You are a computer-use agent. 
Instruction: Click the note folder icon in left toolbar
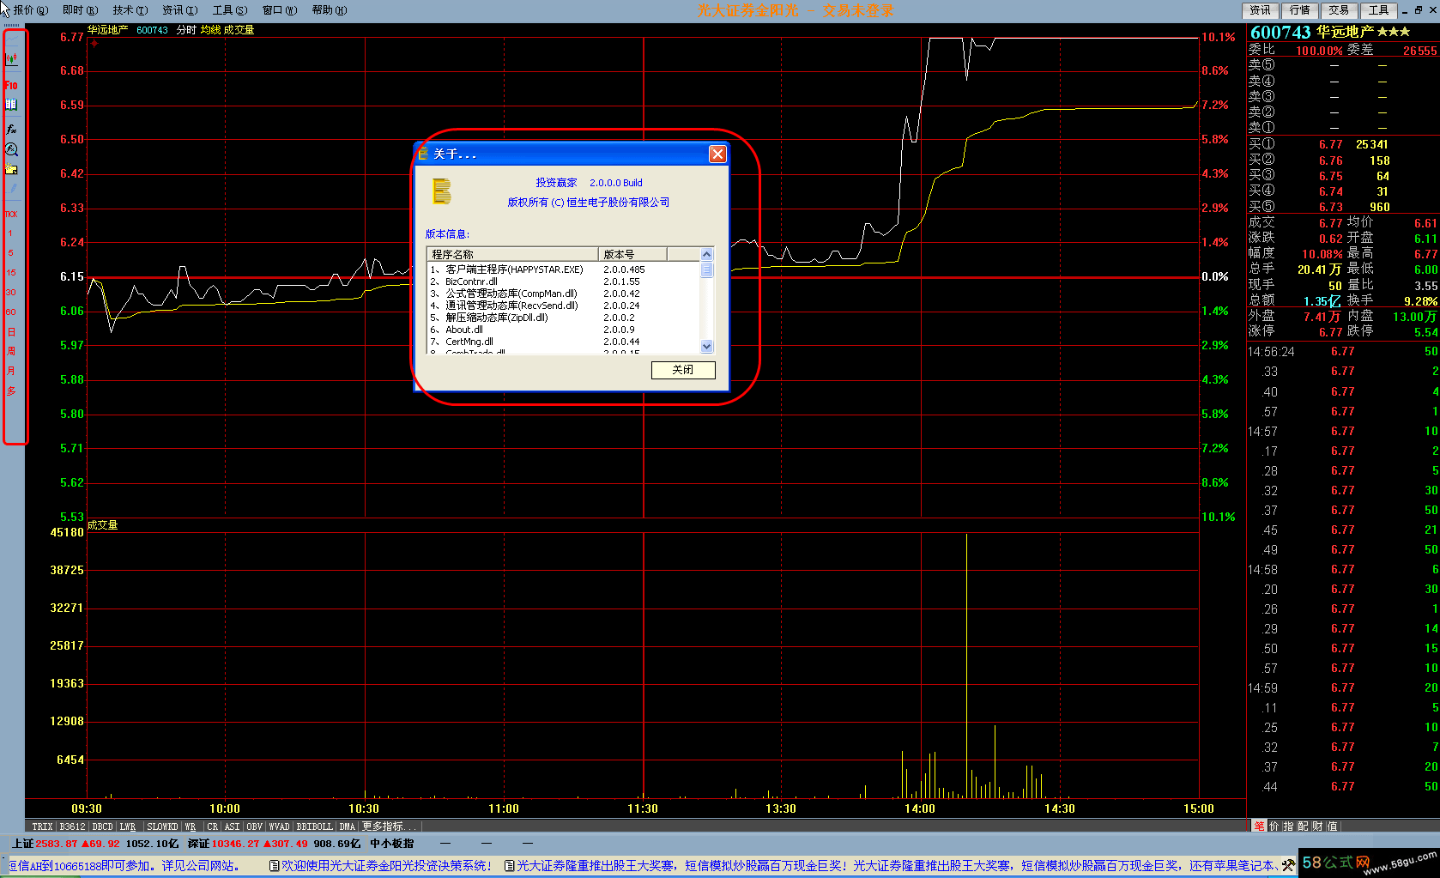tap(11, 169)
